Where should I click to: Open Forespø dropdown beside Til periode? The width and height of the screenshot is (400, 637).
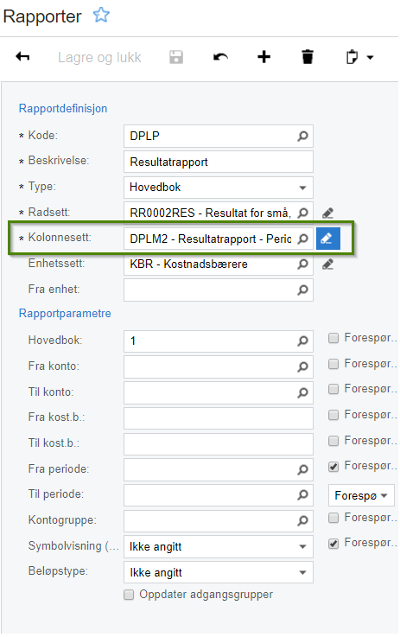361,495
